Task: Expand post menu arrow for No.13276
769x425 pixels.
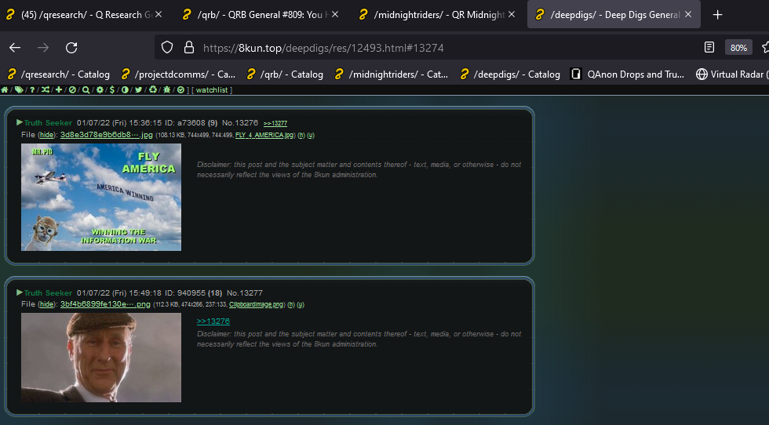Action: [x=20, y=122]
